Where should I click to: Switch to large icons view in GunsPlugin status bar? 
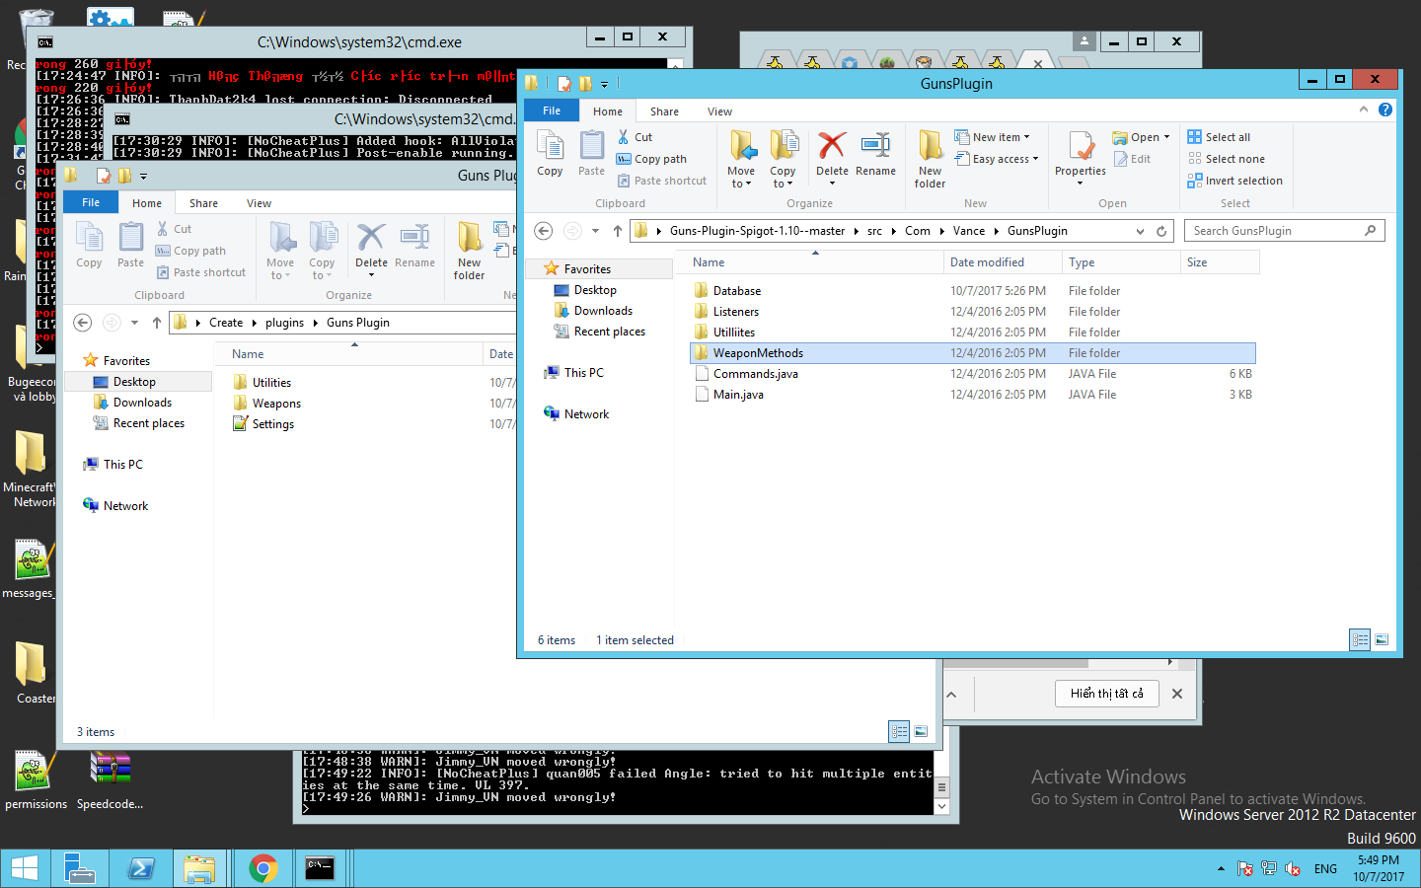[1382, 640]
